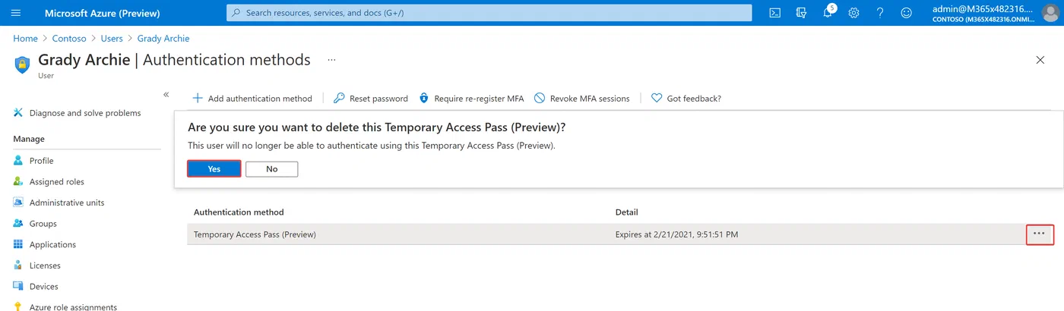Click the Authentication method column header
The width and height of the screenshot is (1064, 311).
pos(239,212)
